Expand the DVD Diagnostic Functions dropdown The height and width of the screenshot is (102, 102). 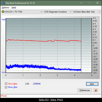coord(58,12)
